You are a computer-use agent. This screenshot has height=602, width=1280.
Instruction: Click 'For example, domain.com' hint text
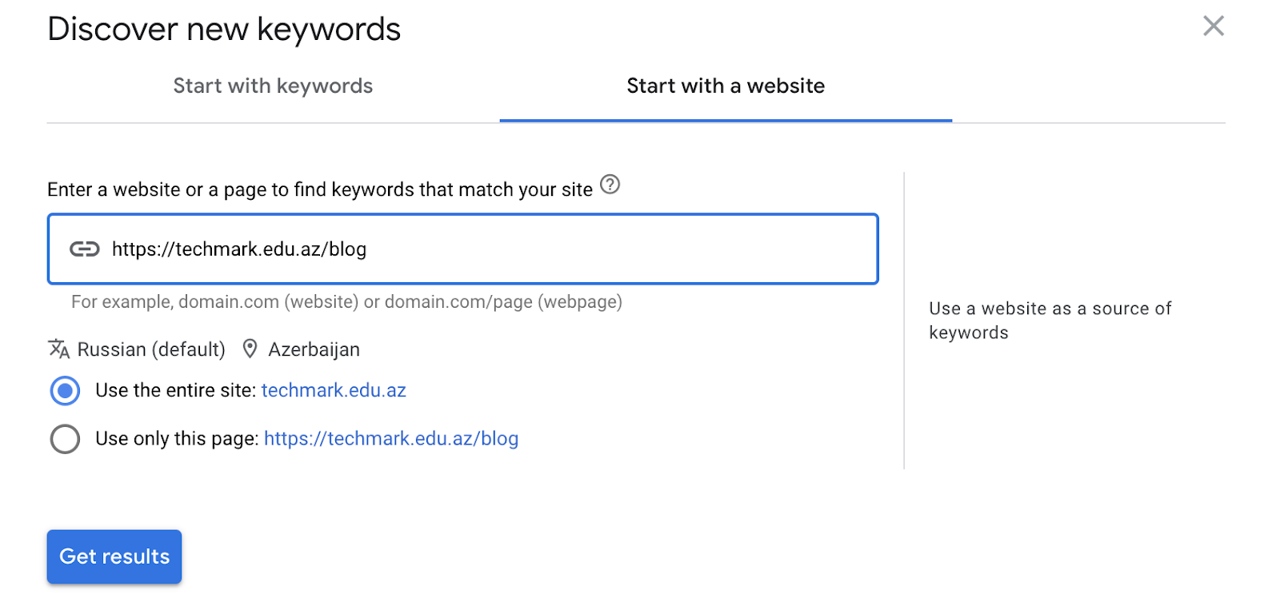[x=346, y=301]
